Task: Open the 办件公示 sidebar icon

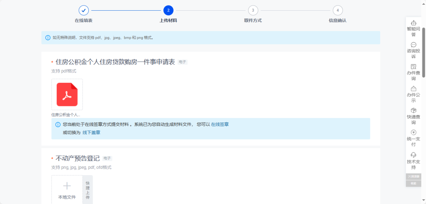Action: coord(413,89)
